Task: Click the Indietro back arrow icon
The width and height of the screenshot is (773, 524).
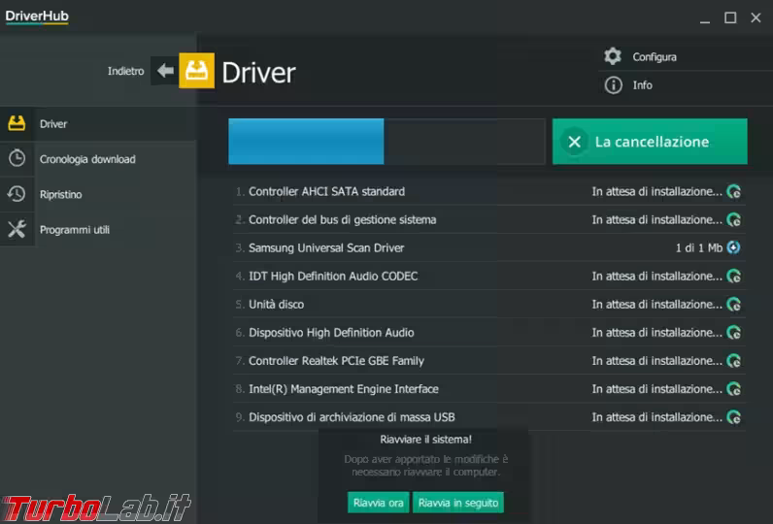Action: click(x=165, y=71)
